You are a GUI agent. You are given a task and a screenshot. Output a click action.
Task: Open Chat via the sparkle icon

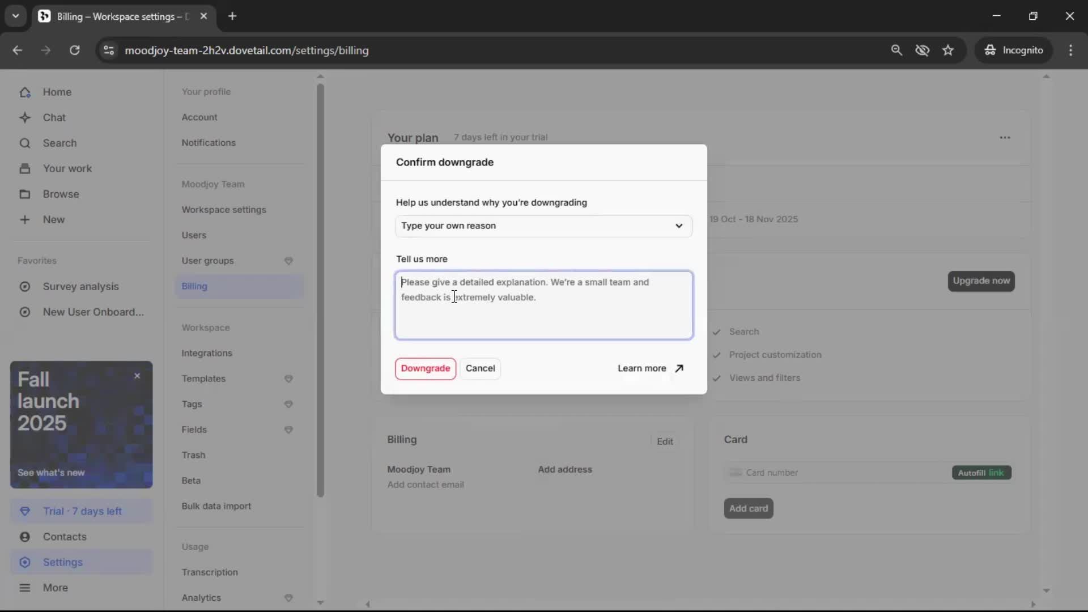(x=25, y=118)
